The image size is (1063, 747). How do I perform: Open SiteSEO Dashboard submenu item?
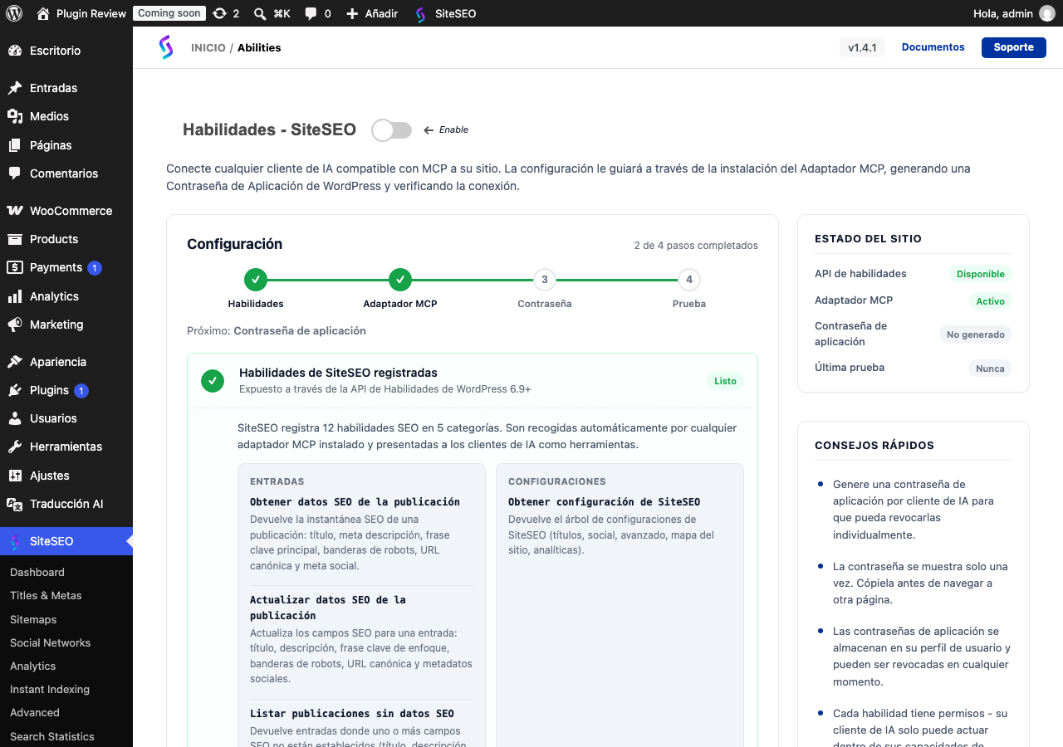(37, 572)
